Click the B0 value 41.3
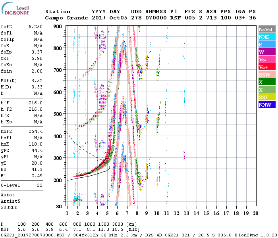 click(37, 169)
